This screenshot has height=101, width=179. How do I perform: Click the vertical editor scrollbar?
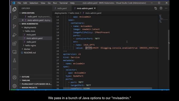[x=169, y=45]
